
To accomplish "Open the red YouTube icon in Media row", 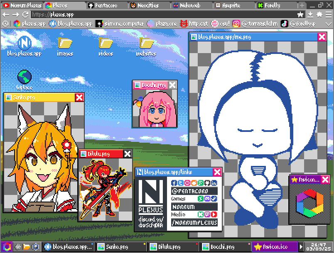I will (214, 214).
